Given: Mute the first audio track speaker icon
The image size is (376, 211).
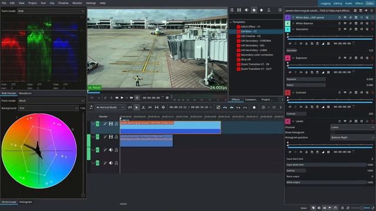Looking at the screenshot, I should pyautogui.click(x=110, y=150).
